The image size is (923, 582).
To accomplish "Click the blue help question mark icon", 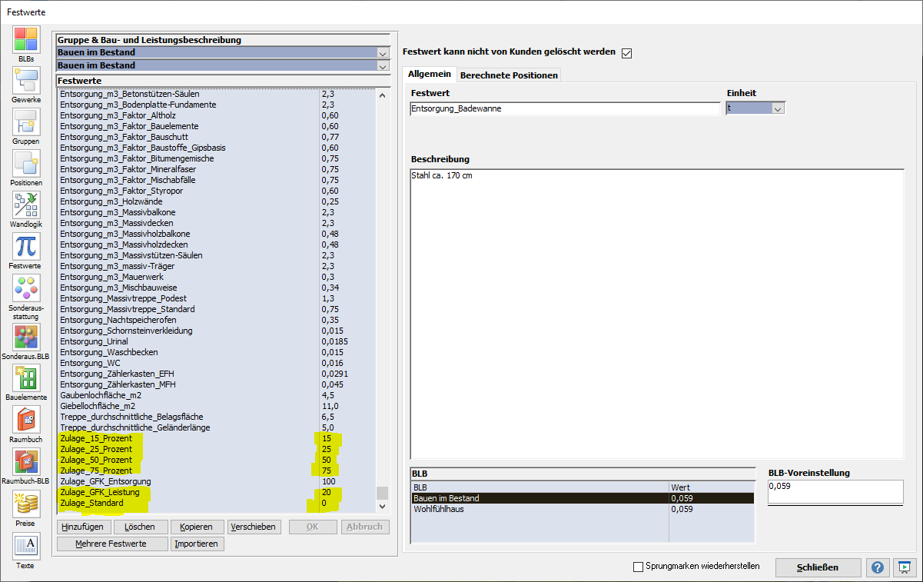I will click(878, 567).
